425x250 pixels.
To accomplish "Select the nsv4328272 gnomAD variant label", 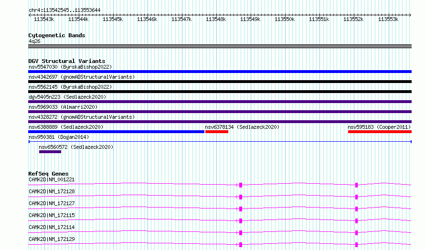I will pos(81,117).
